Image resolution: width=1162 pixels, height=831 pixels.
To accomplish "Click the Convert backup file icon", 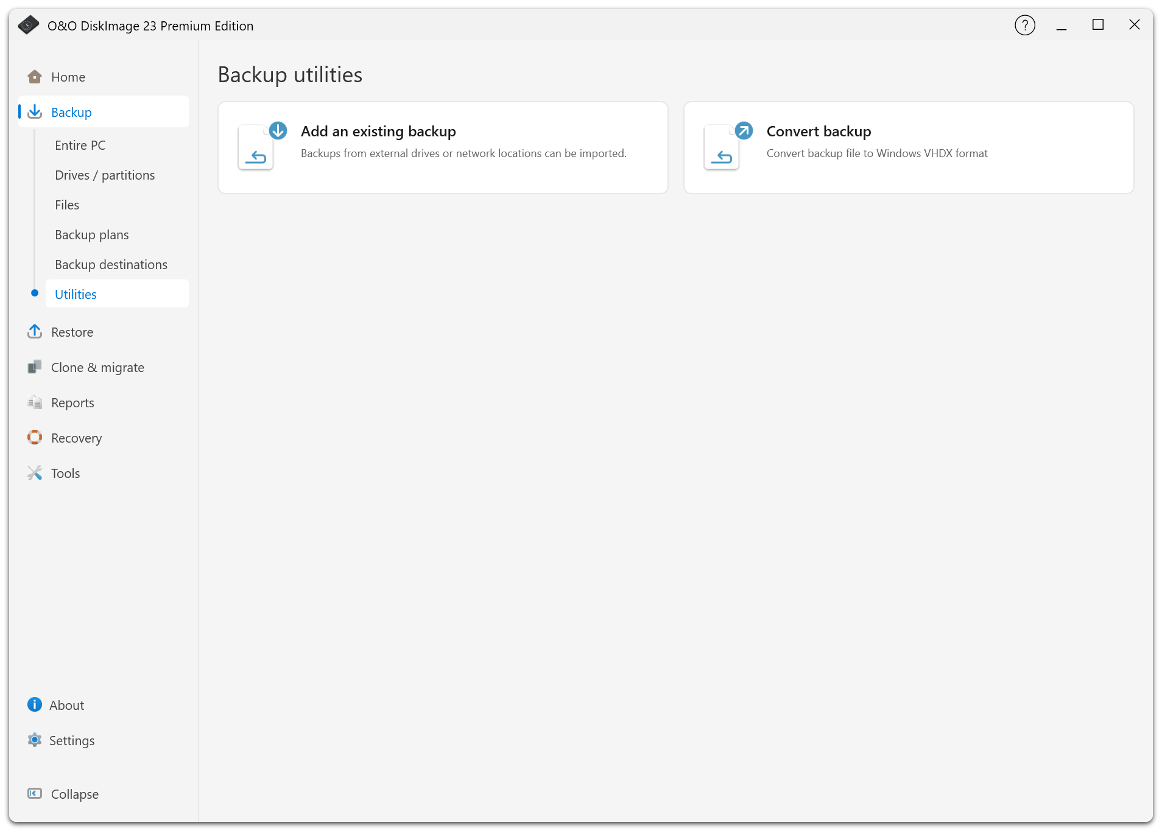I will point(728,147).
